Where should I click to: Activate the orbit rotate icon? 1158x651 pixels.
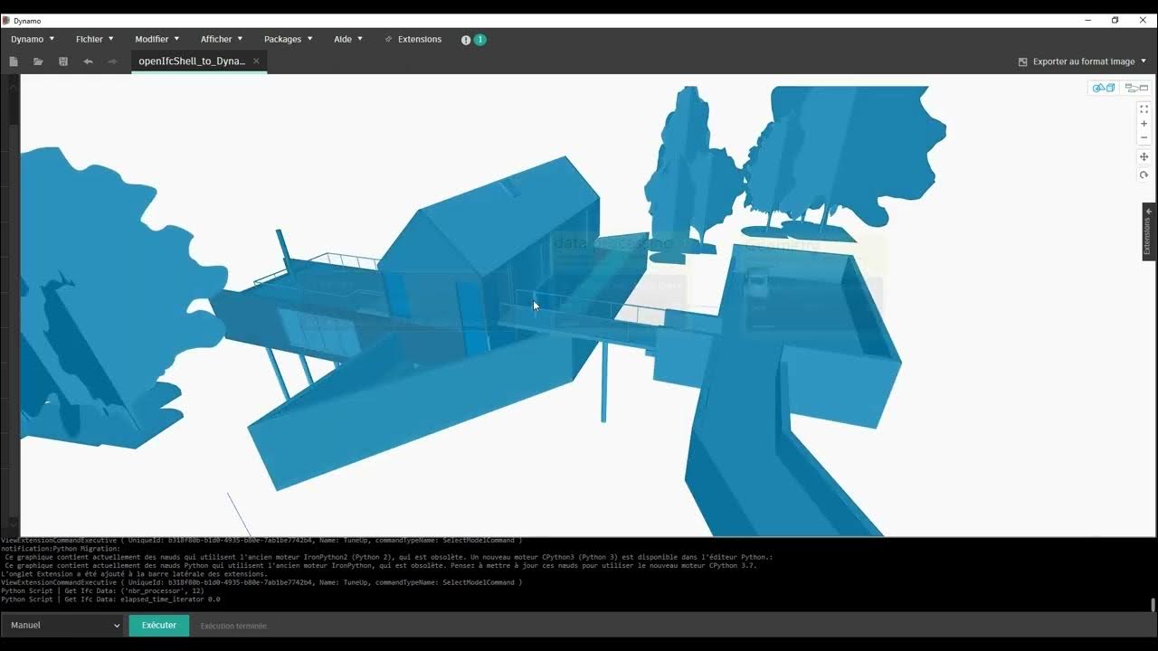coord(1144,175)
